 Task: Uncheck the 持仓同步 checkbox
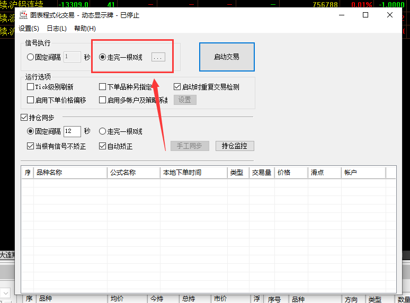(x=24, y=118)
